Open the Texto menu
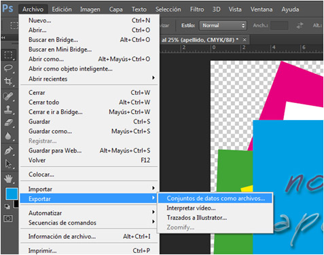 139,9
